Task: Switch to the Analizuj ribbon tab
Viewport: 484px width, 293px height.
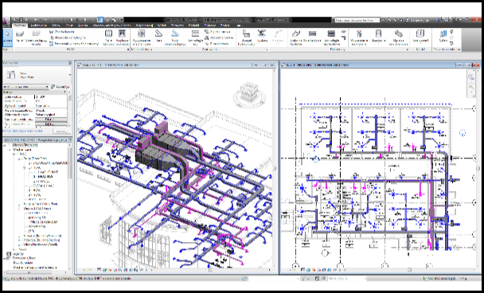Action: (x=83, y=25)
